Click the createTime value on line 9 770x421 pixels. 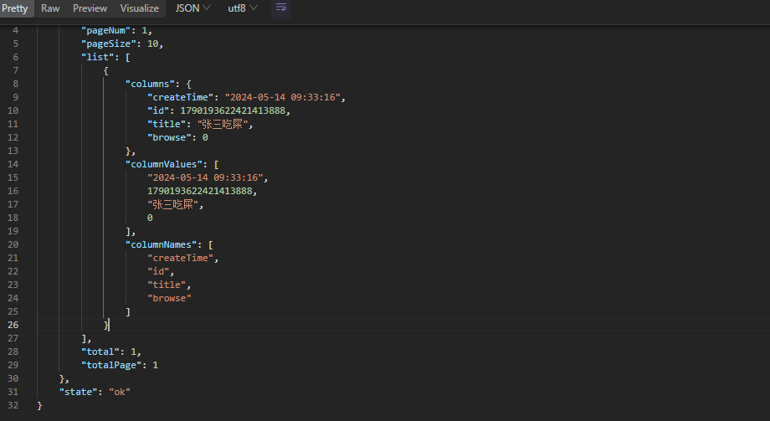point(282,97)
